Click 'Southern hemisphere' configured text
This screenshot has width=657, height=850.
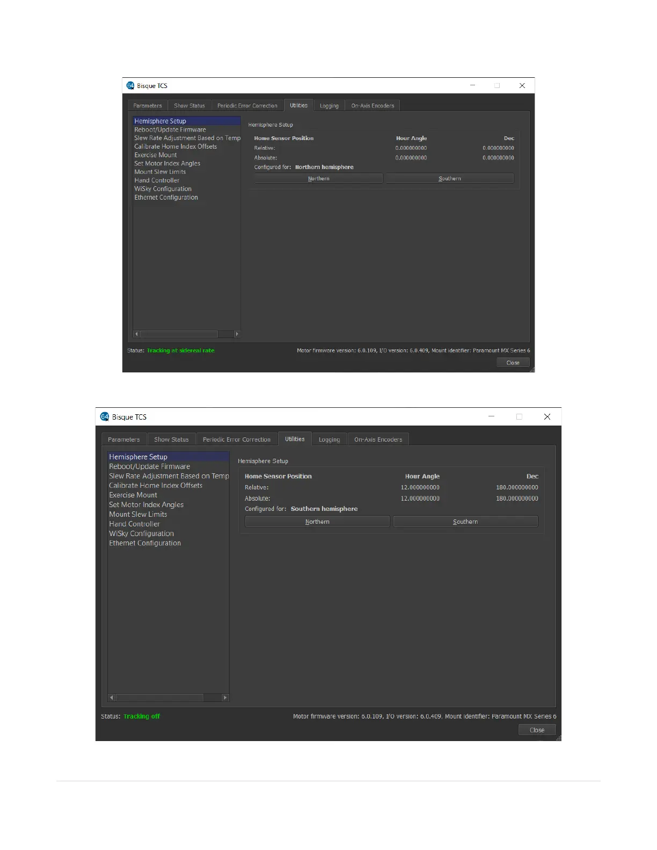[324, 509]
